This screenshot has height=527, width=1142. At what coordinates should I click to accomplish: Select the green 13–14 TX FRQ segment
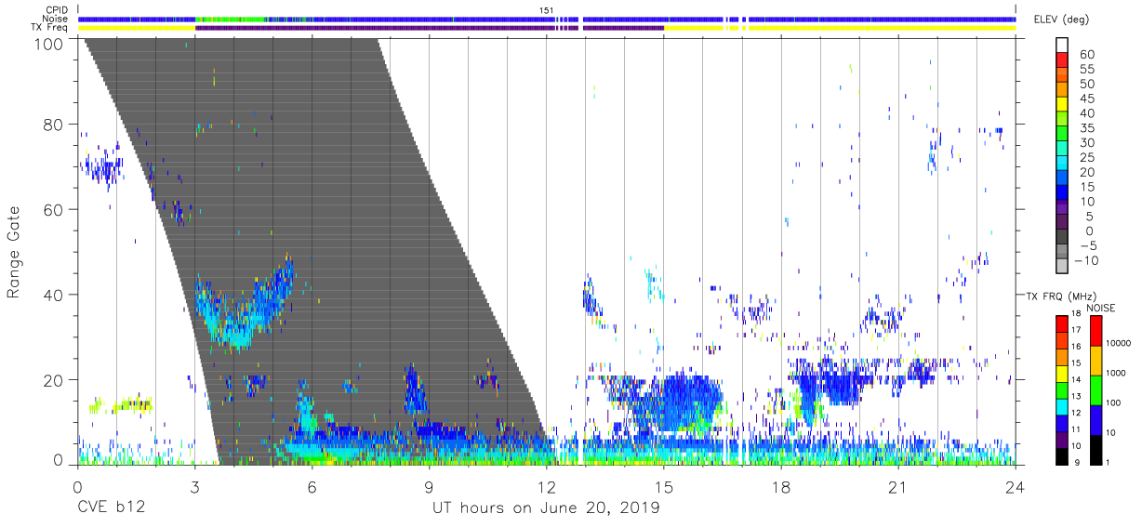point(1062,390)
